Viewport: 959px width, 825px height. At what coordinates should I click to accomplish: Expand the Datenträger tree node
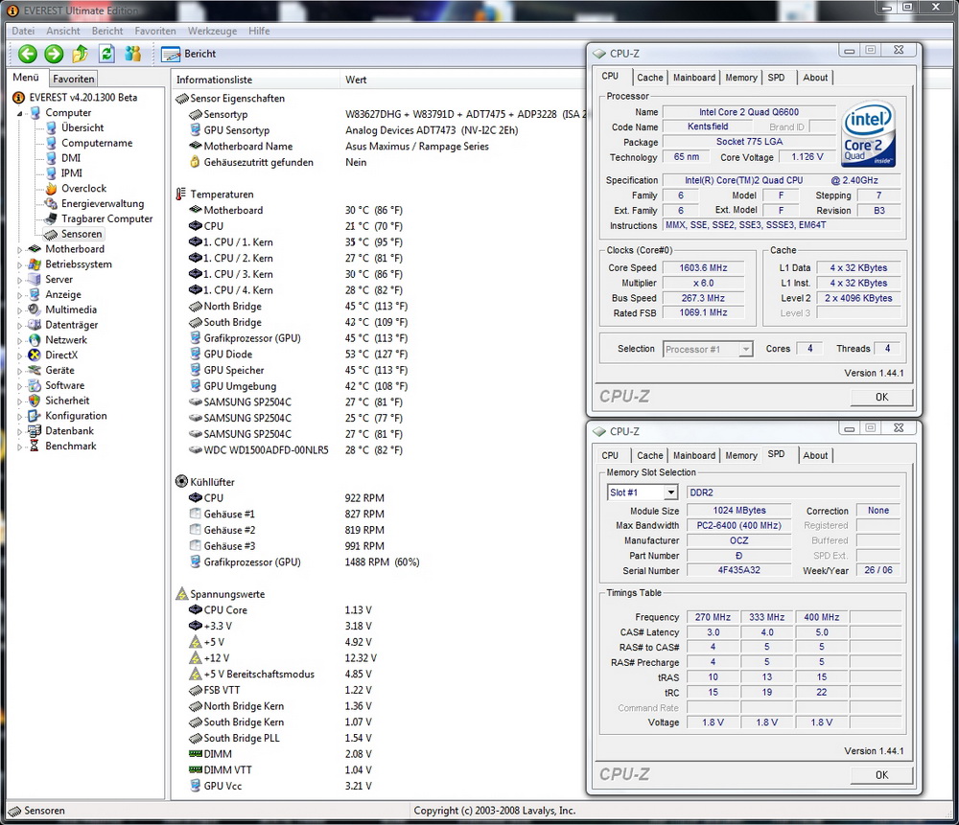point(19,325)
